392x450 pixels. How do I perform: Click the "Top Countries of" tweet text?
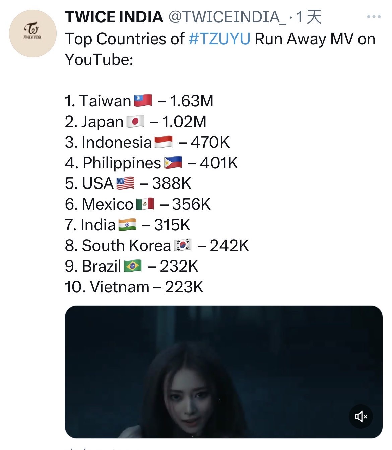pos(125,39)
